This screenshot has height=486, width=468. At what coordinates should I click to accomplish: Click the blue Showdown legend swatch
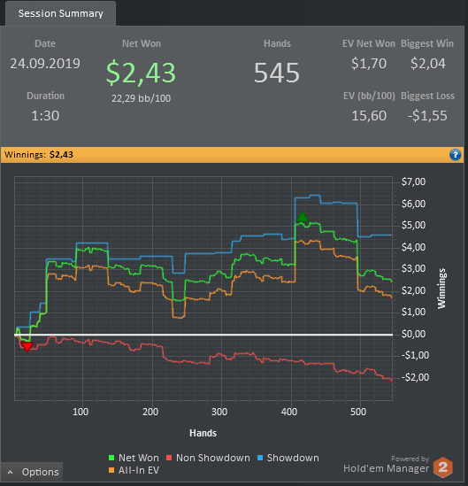(x=260, y=458)
